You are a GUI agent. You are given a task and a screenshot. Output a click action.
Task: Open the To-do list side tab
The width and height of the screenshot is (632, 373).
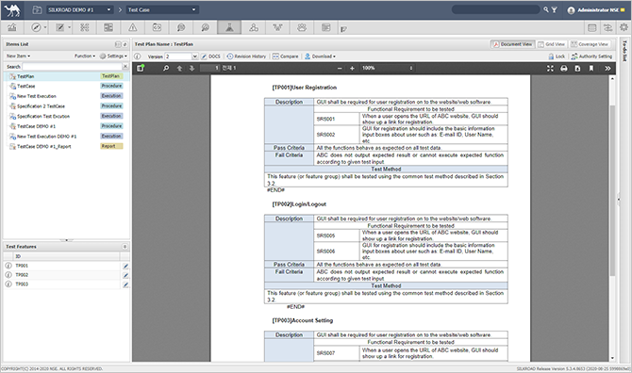[x=624, y=50]
